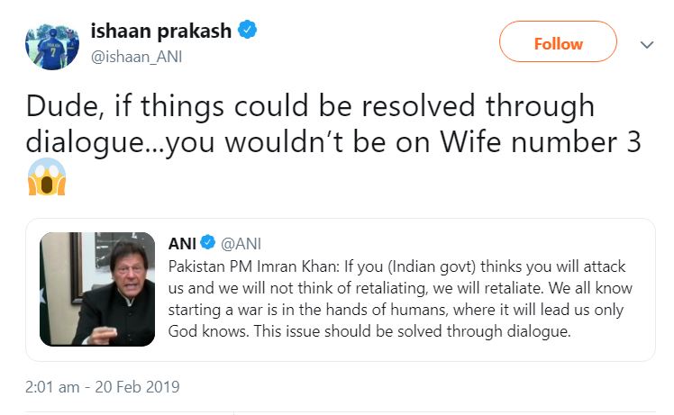Click the verified badge beside ishaan prakash
Image resolution: width=674 pixels, height=415 pixels.
tap(248, 30)
